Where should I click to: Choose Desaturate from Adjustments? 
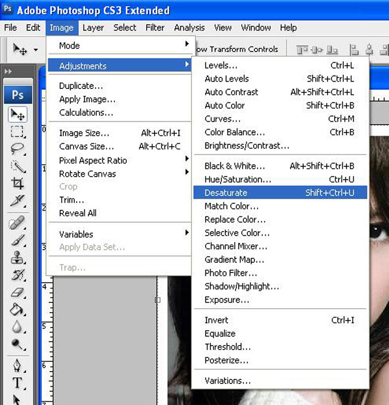coord(280,193)
